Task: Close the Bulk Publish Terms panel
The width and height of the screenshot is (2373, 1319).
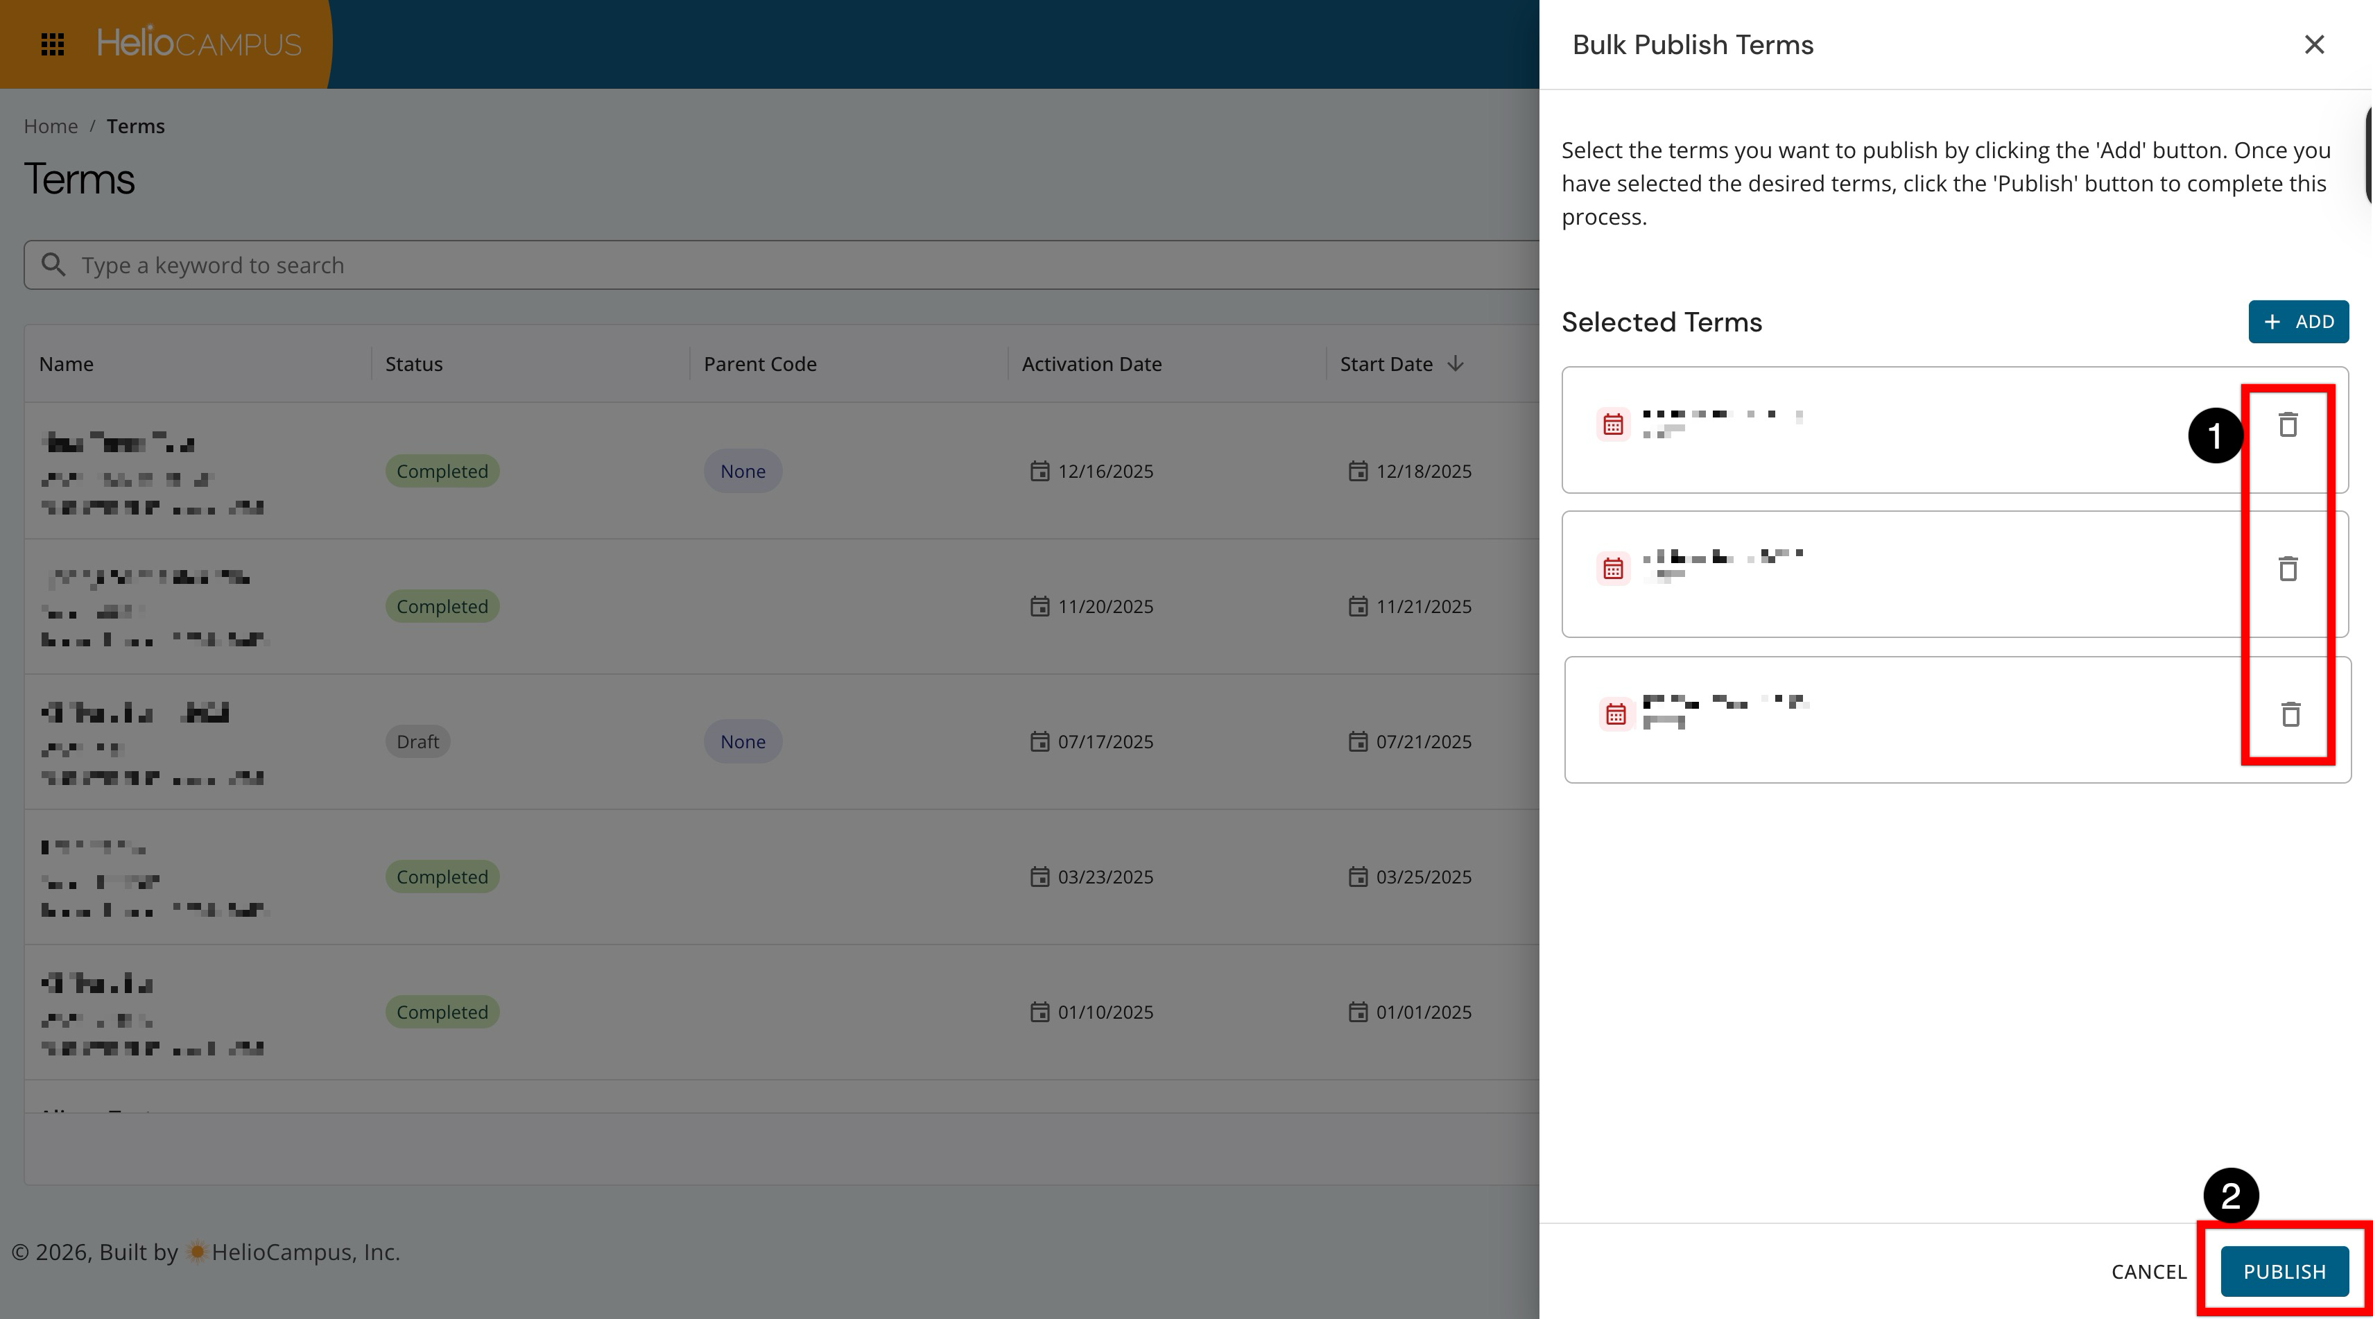Action: point(2314,44)
